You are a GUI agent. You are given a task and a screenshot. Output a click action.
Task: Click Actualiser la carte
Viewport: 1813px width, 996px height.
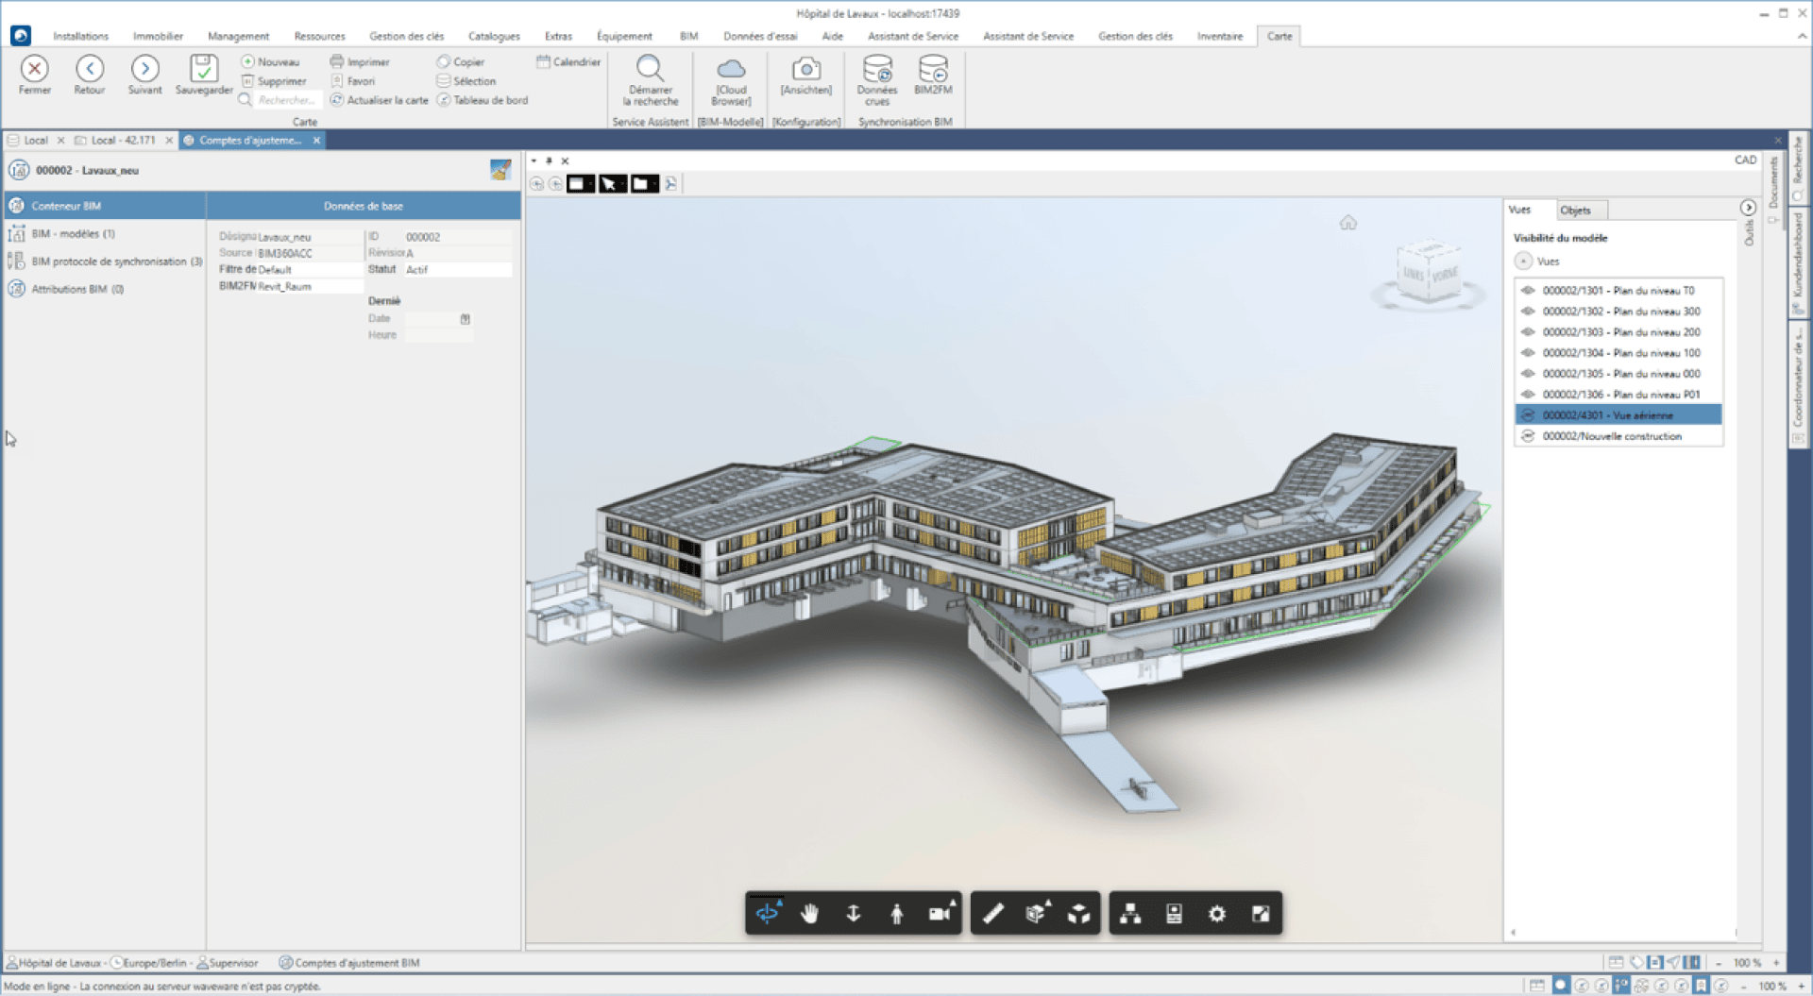[379, 100]
